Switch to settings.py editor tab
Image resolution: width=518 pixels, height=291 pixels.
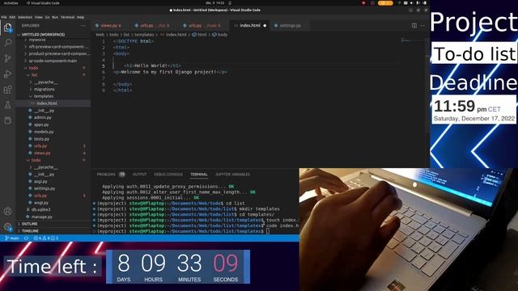point(290,25)
